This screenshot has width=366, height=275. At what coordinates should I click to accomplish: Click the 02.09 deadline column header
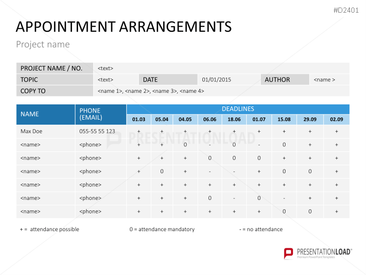pos(336,120)
